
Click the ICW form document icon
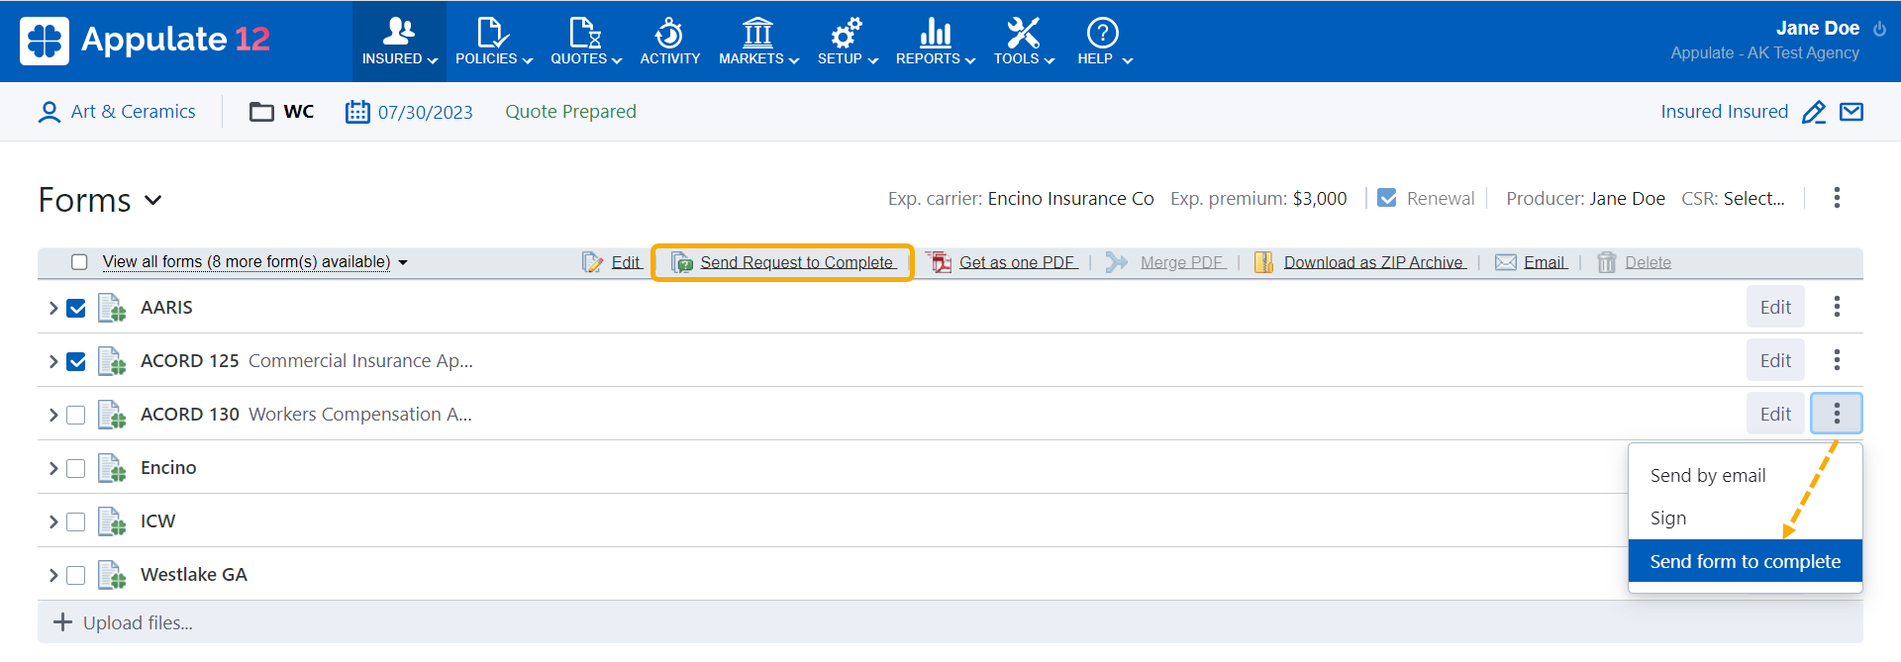pyautogui.click(x=112, y=521)
